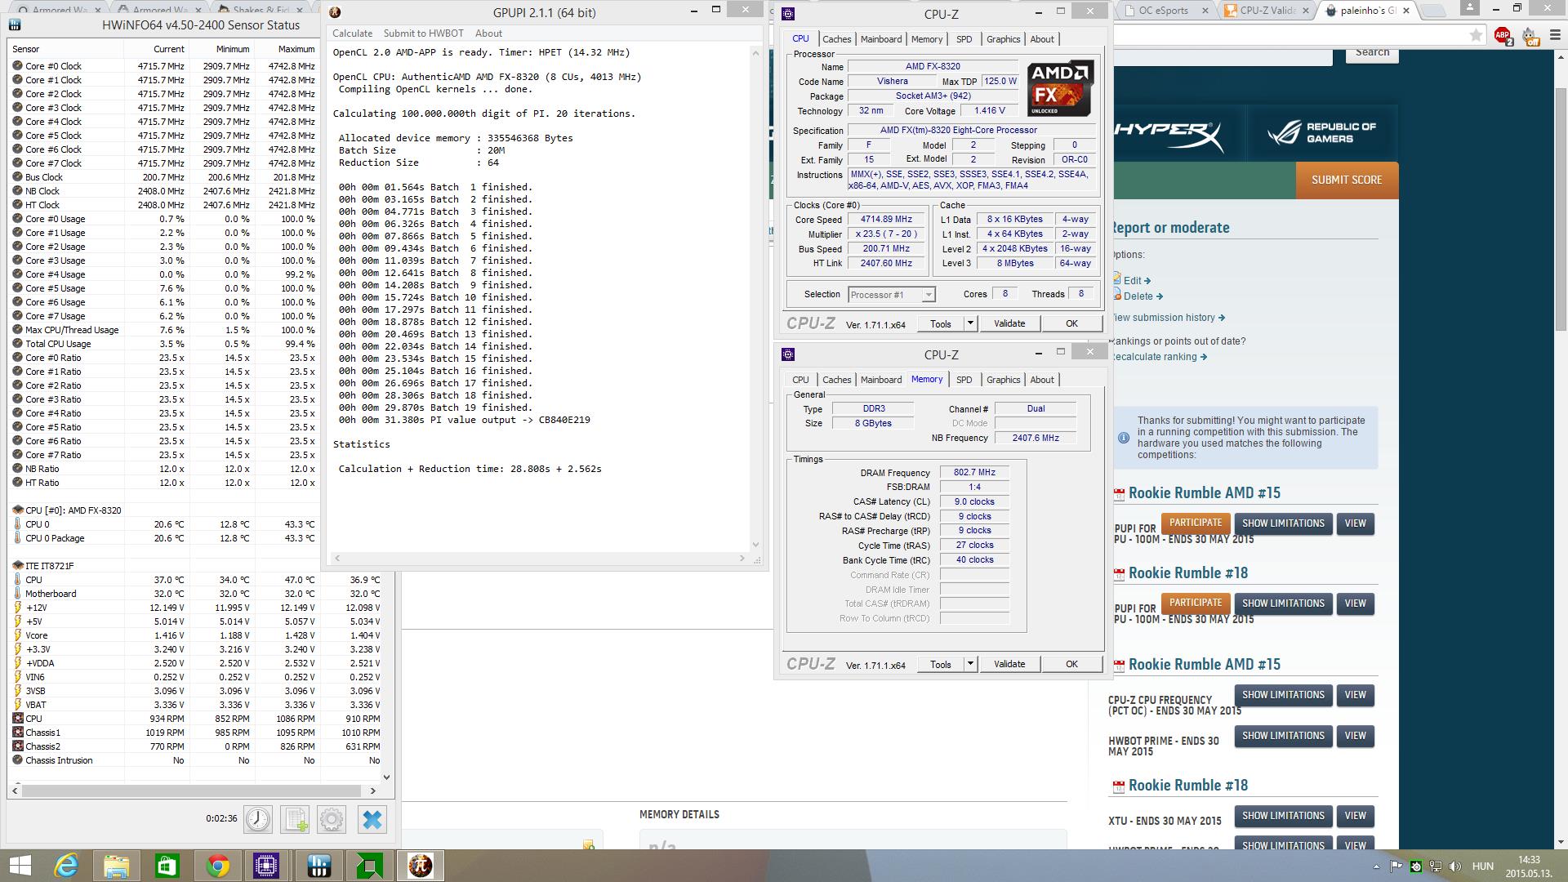The width and height of the screenshot is (1568, 882).
Task: Open the About menu in GPUPI
Action: (x=488, y=33)
